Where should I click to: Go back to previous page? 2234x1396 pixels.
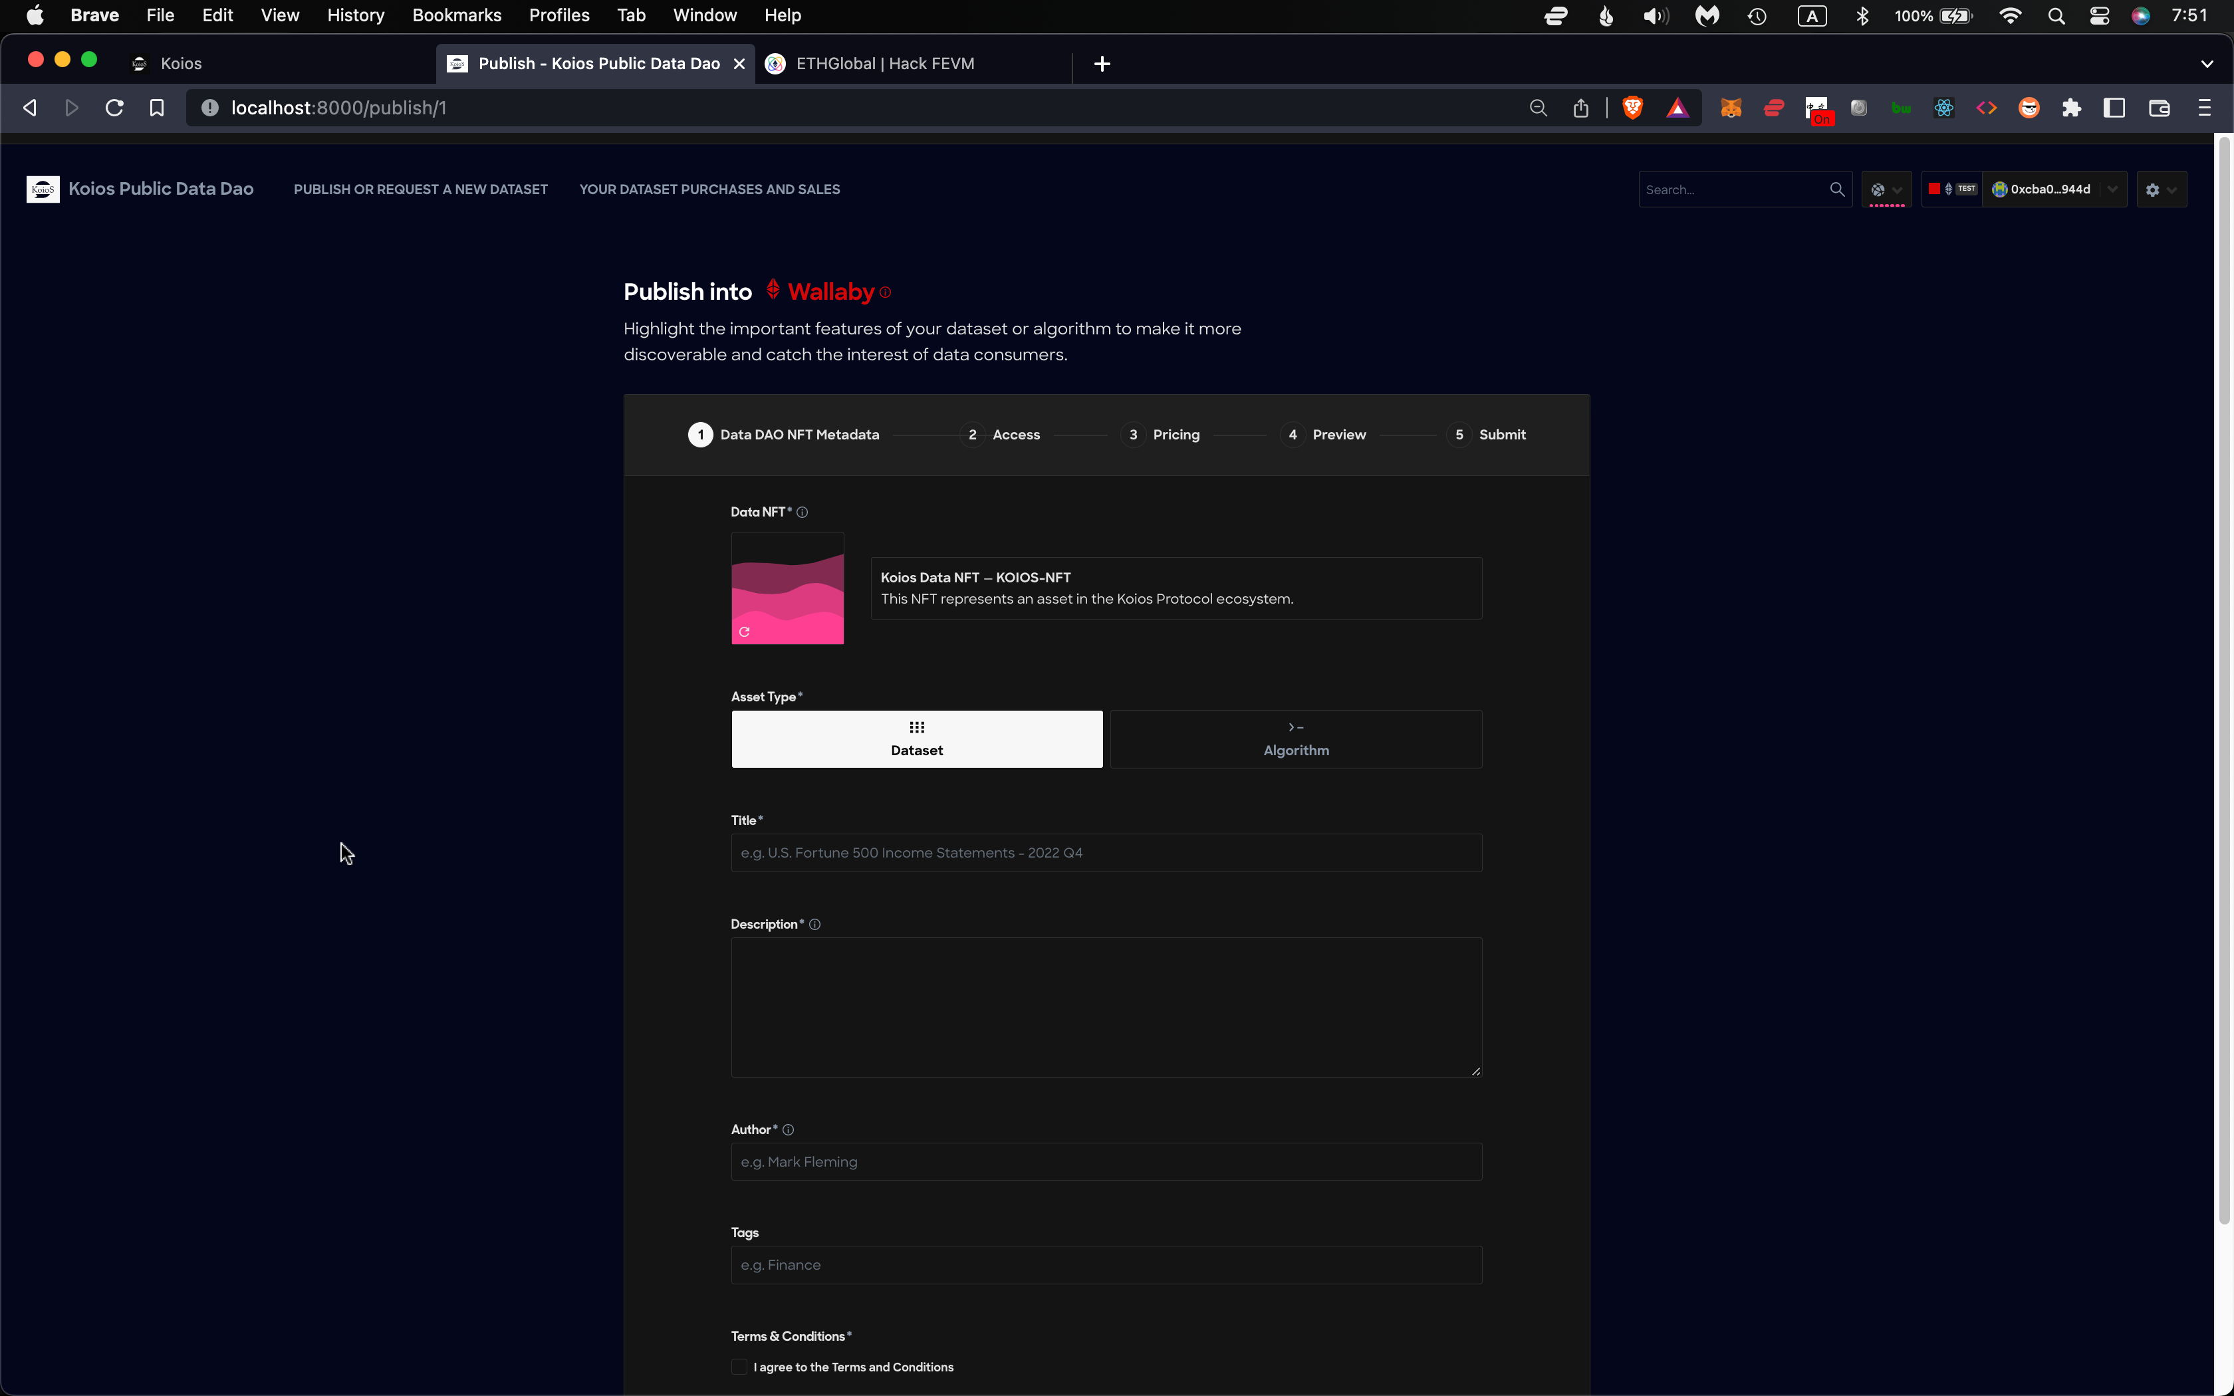pos(29,108)
